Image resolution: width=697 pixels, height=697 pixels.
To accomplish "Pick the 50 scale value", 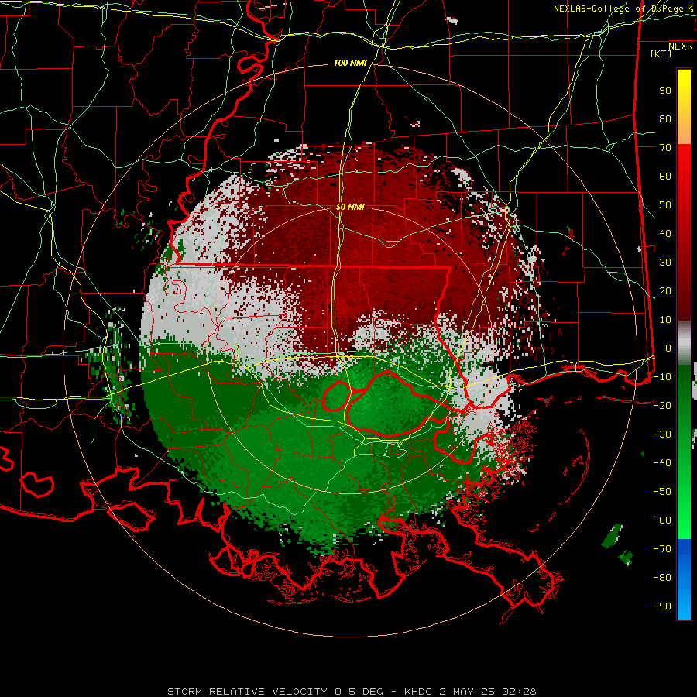I will (x=665, y=205).
